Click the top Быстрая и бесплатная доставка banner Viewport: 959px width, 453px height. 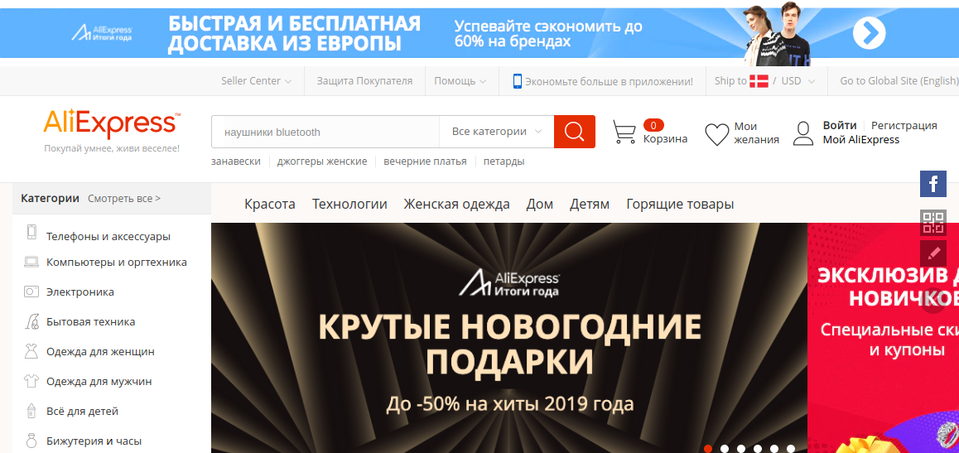point(479,33)
